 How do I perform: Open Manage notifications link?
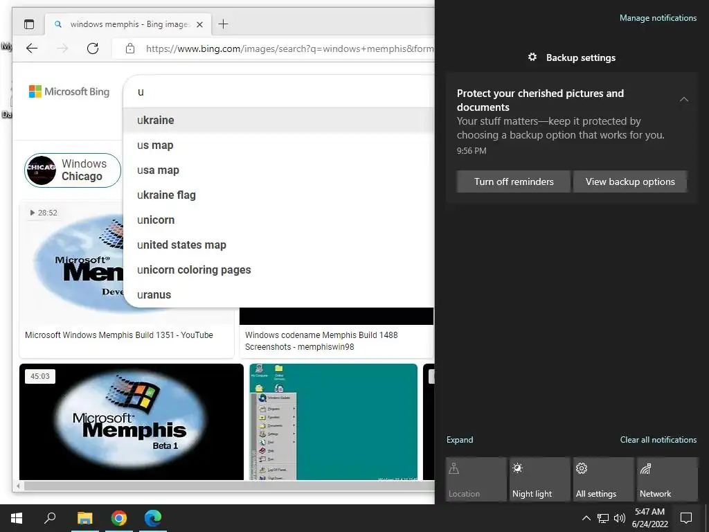[x=658, y=18]
